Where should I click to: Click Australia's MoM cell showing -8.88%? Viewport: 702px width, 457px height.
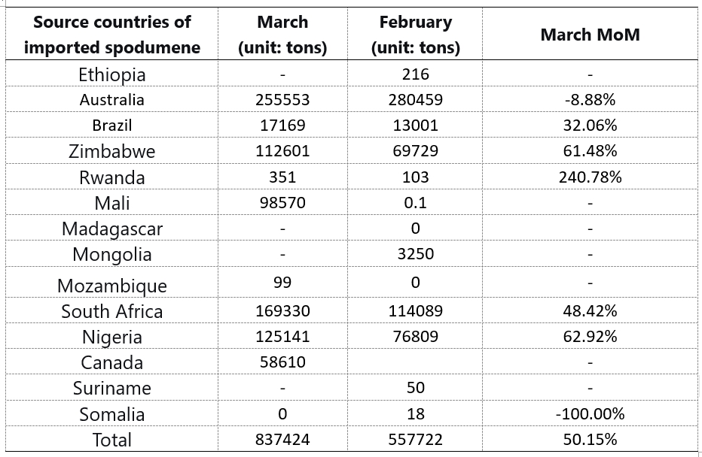590,99
